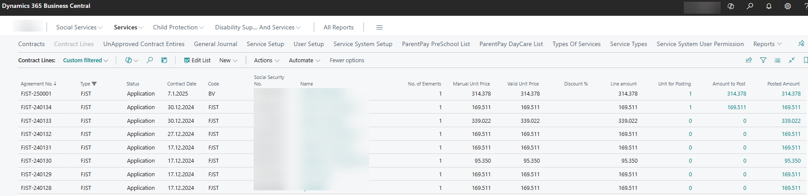This screenshot has height=196, width=808.
Task: Open Posted Amount 339.022 link
Action: coord(791,121)
